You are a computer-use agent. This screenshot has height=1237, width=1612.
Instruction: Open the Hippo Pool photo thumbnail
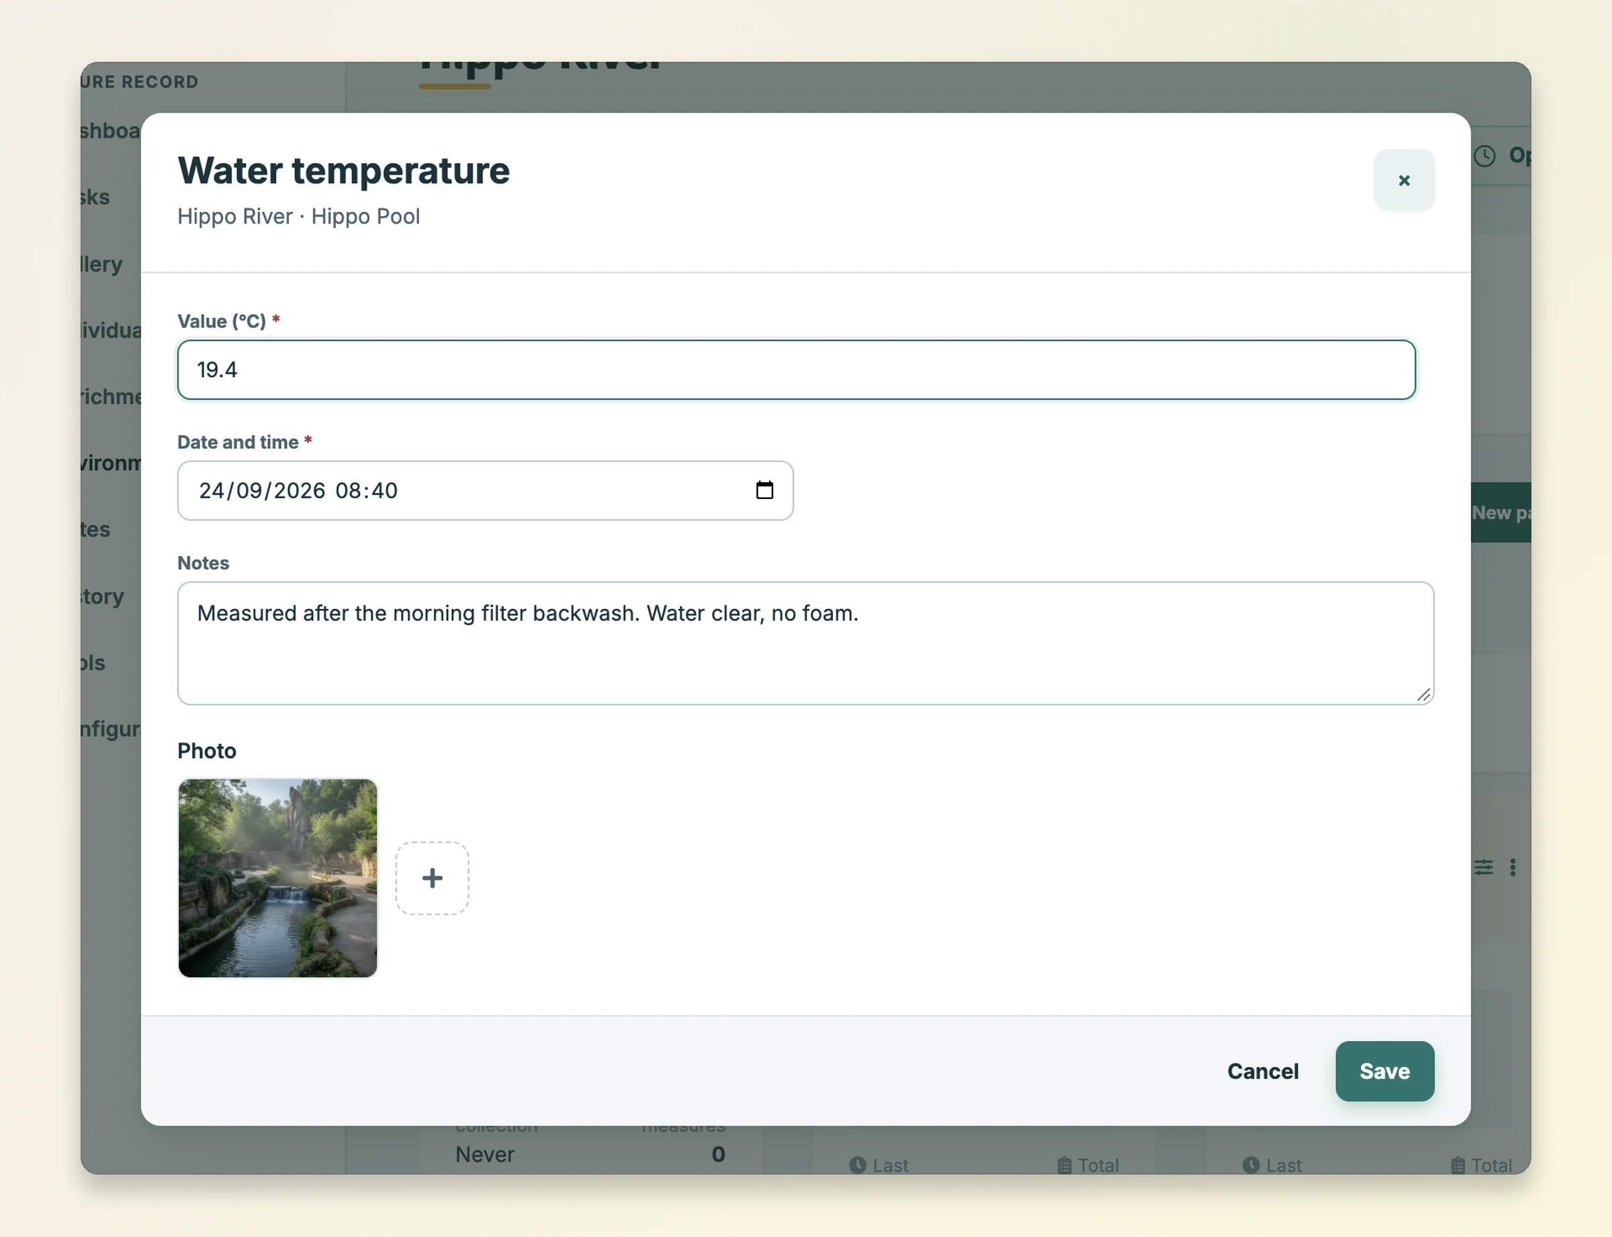coord(277,878)
